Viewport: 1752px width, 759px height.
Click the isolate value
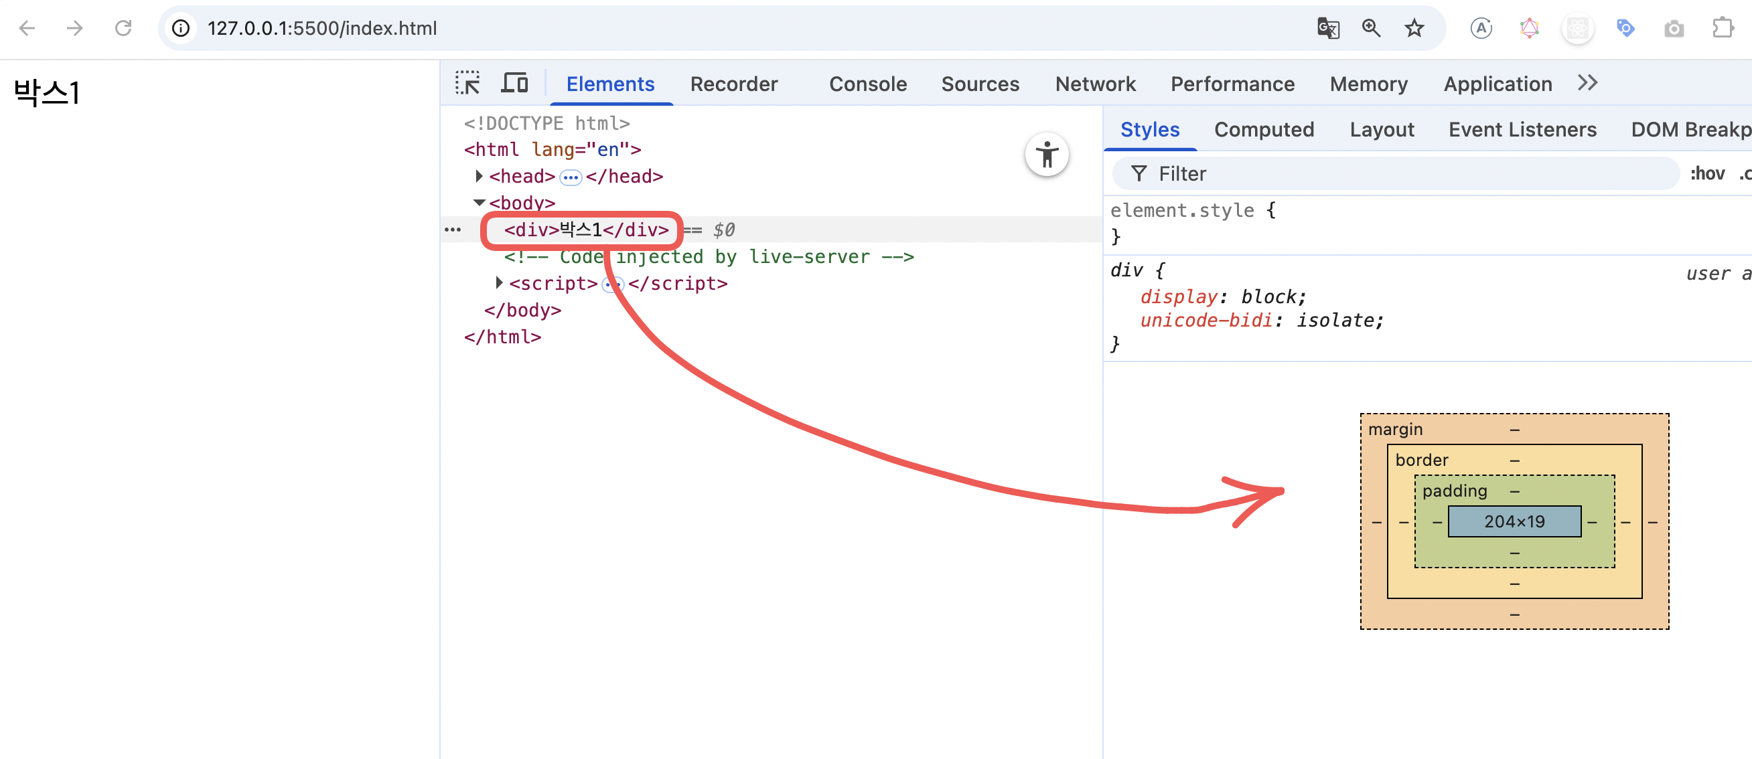(1335, 321)
